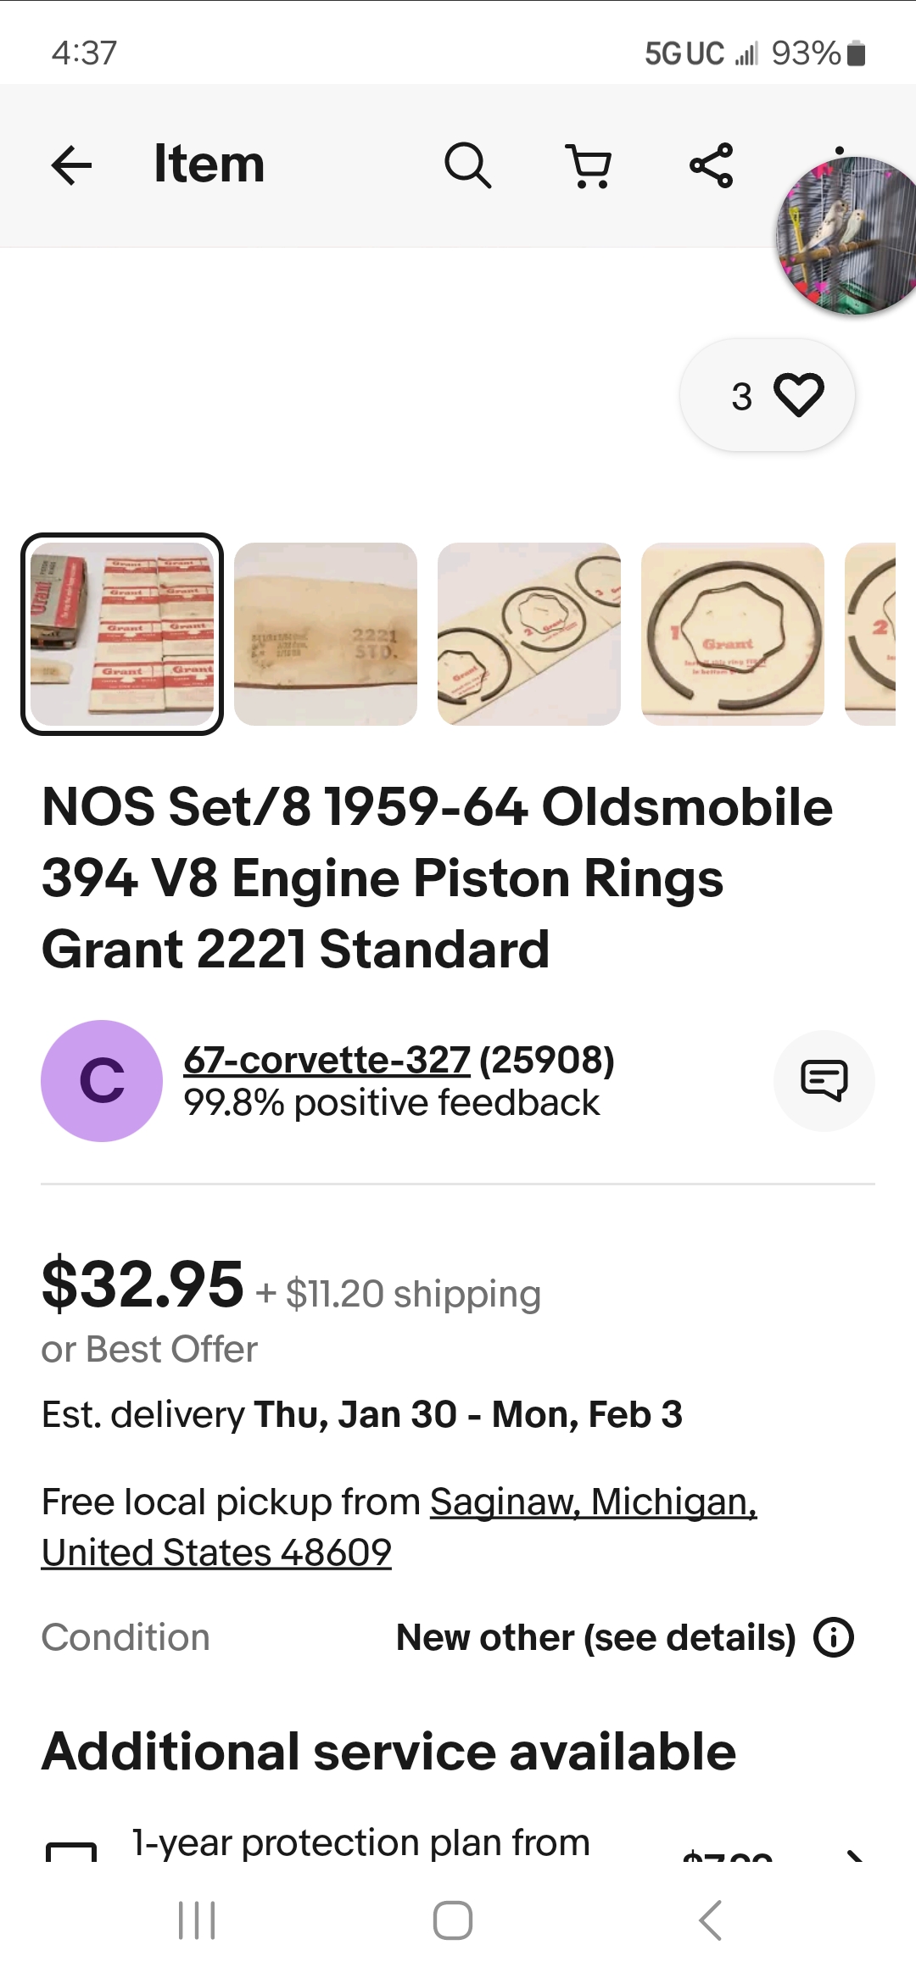Open the floating bird video bubble

click(848, 236)
